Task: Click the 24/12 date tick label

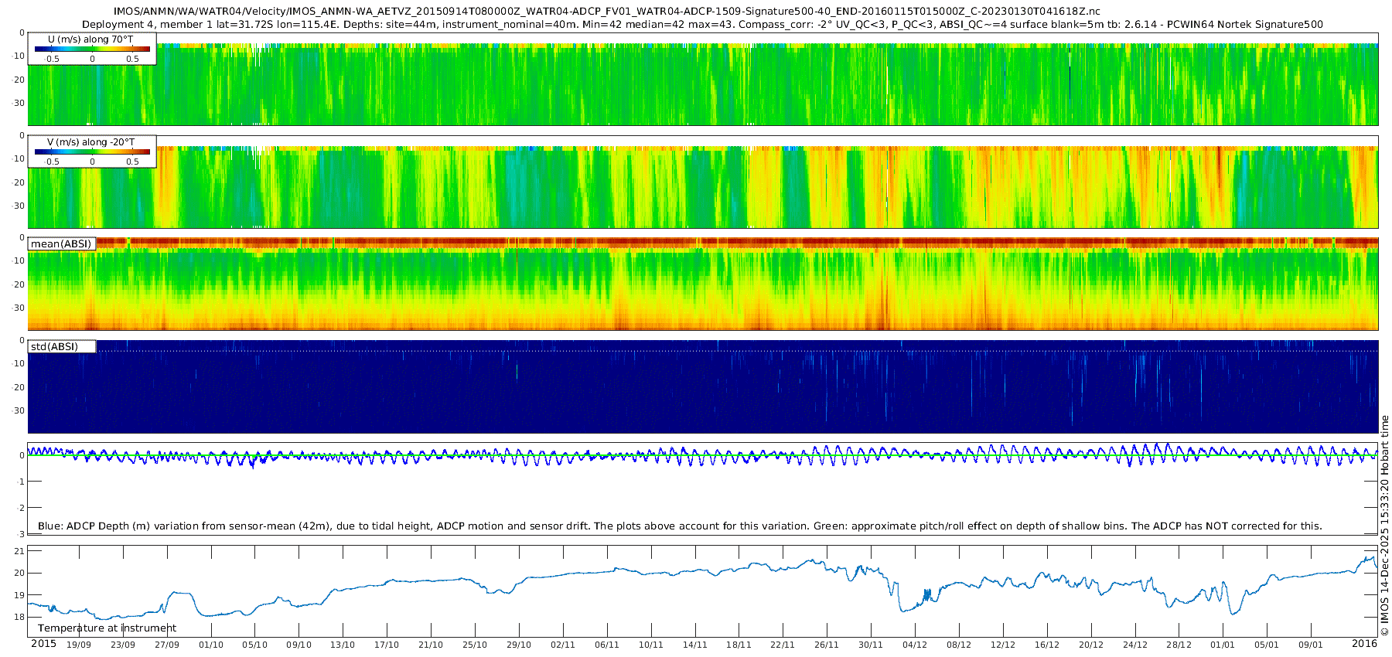Action: tap(1135, 645)
